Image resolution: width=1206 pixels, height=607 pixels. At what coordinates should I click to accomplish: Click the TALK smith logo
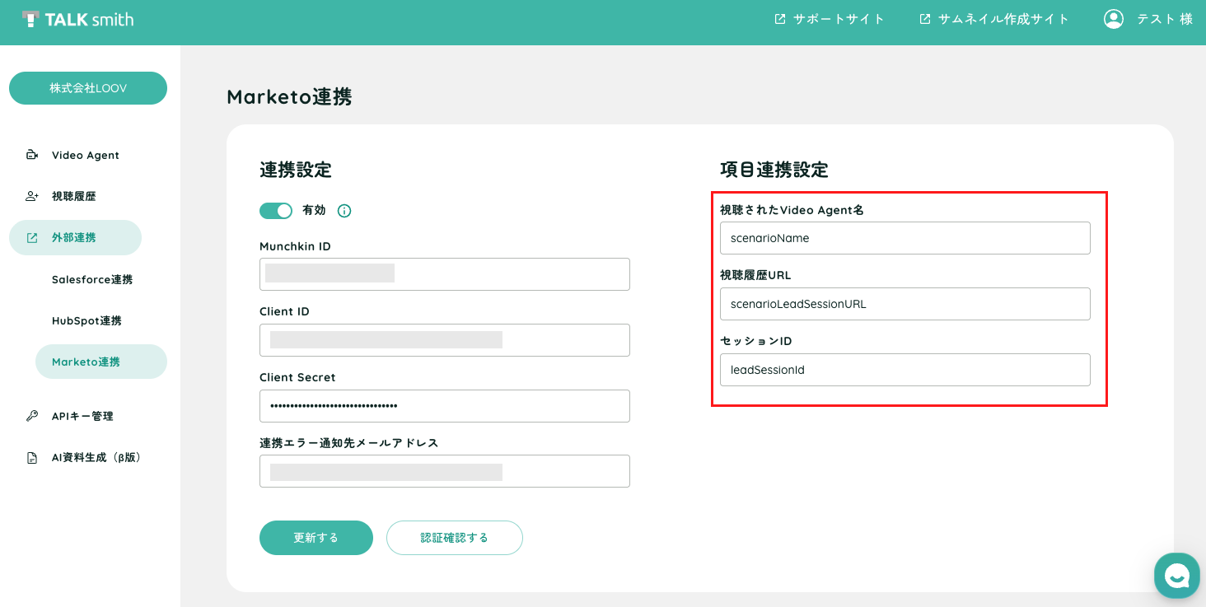[78, 19]
